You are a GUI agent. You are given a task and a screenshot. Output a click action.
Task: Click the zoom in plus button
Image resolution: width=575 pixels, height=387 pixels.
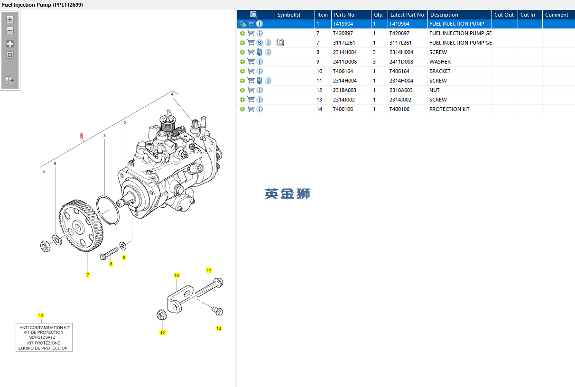[x=10, y=19]
